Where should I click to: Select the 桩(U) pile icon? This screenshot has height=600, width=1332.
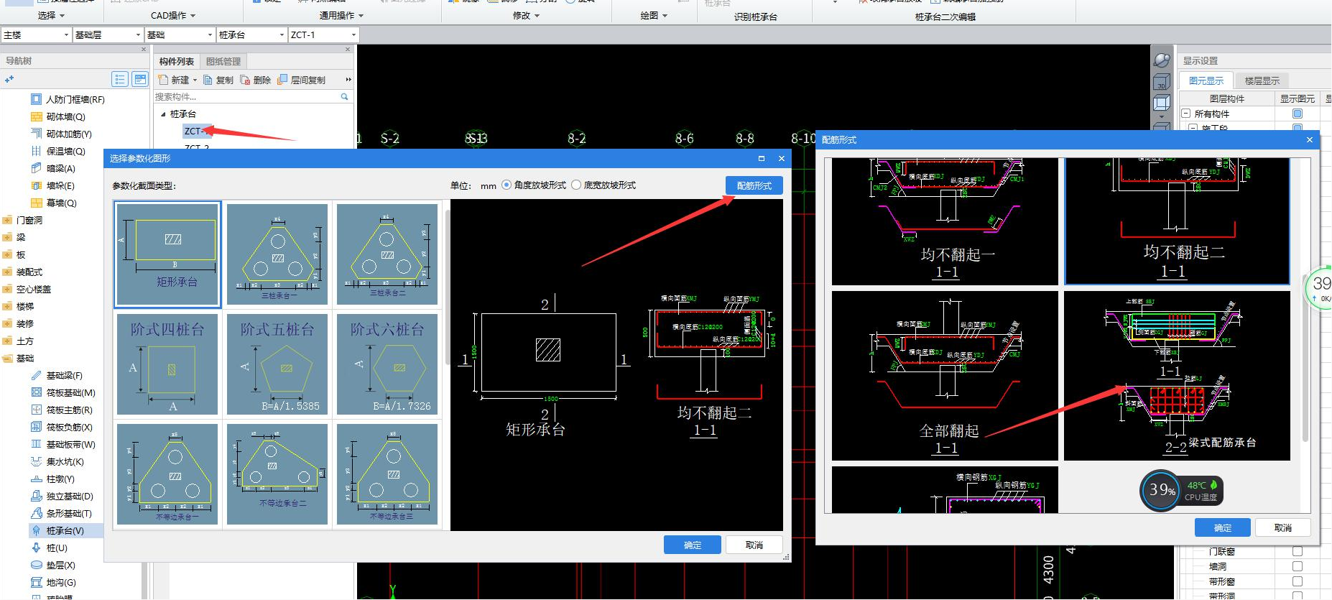pyautogui.click(x=37, y=548)
